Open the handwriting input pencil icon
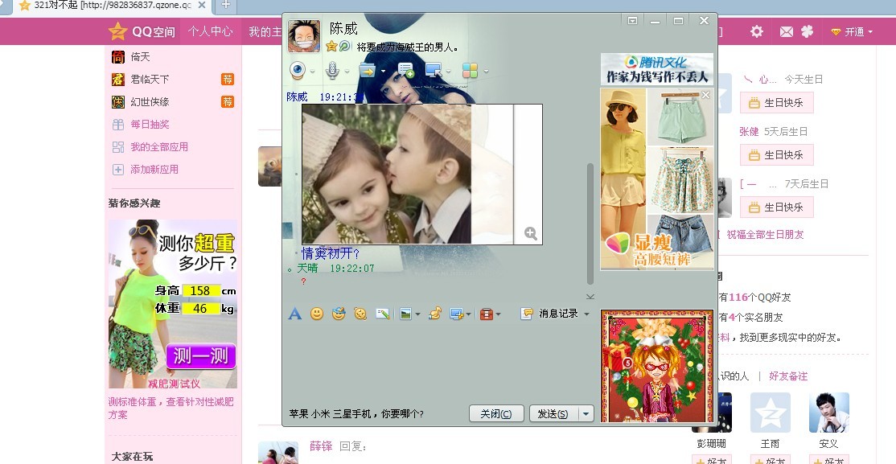This screenshot has height=464, width=896. 382,313
